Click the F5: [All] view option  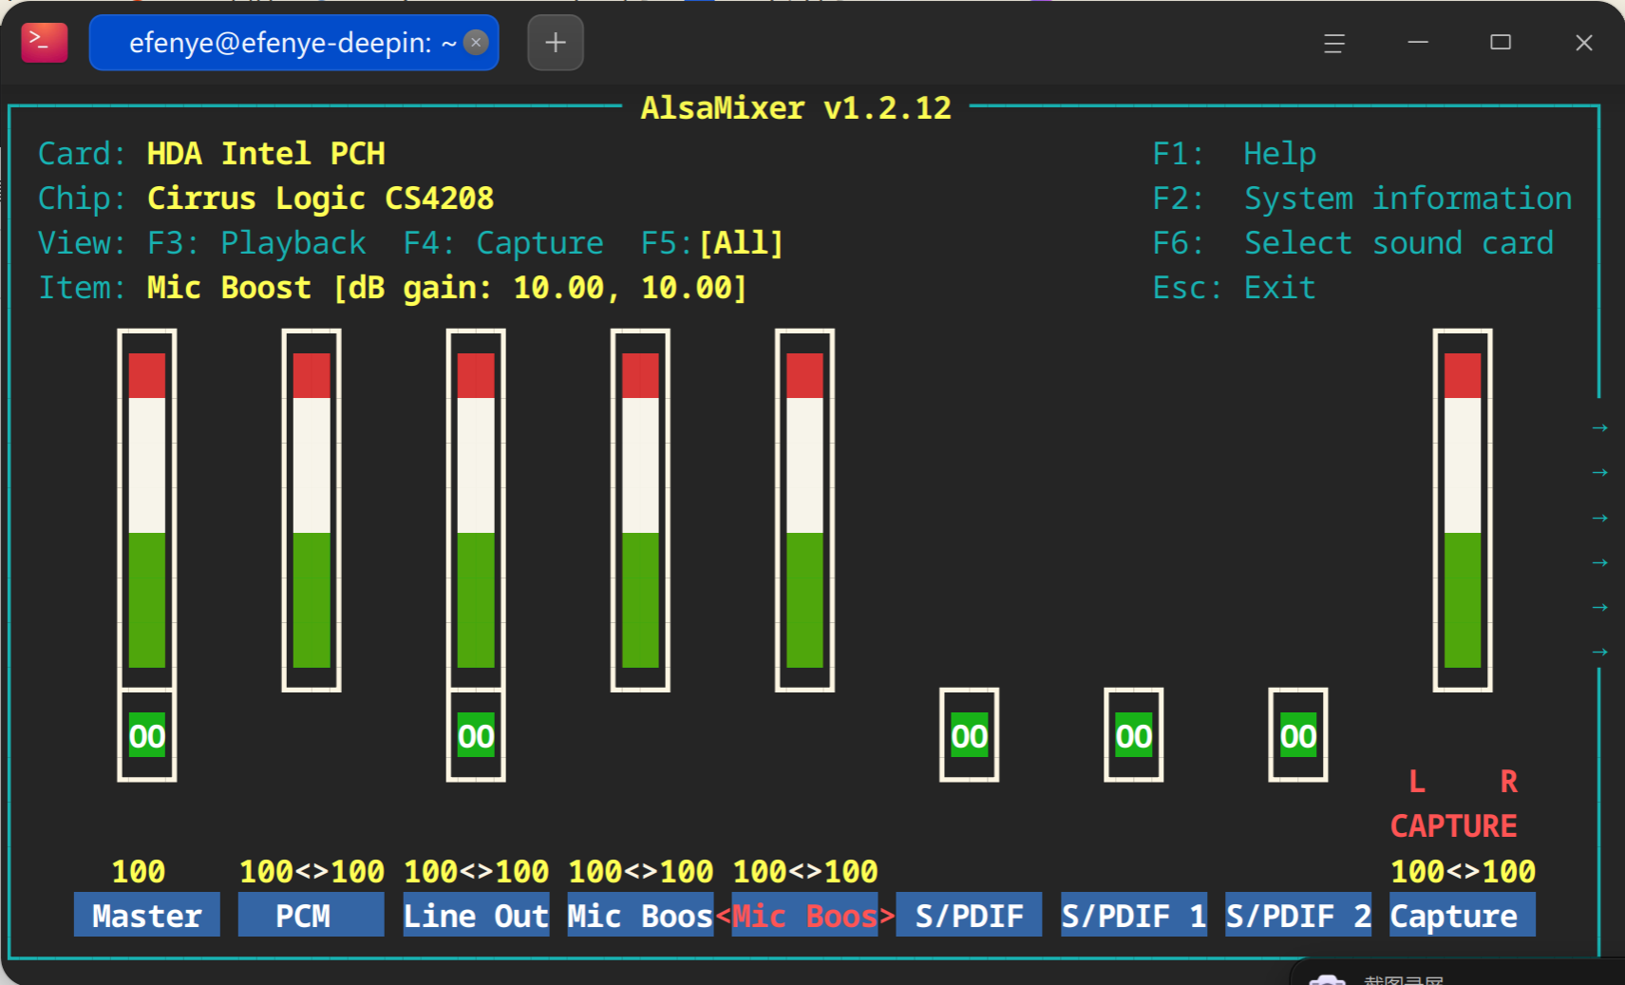pos(712,243)
